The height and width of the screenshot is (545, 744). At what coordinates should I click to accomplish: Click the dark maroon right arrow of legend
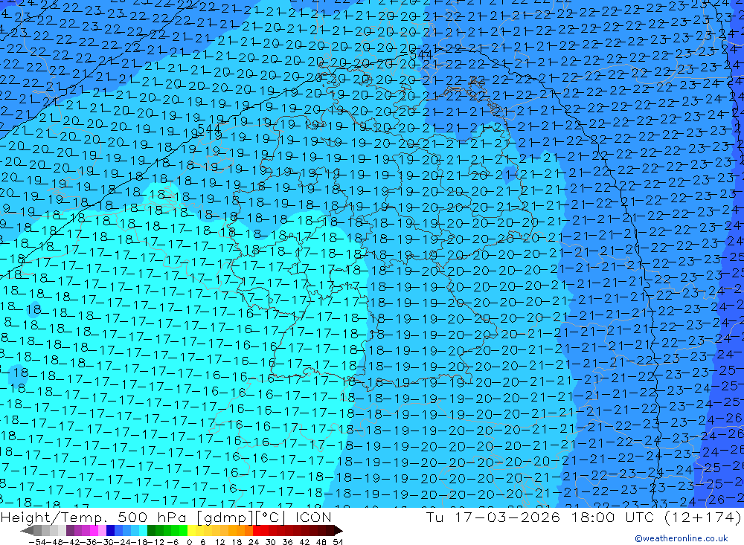coord(339,530)
